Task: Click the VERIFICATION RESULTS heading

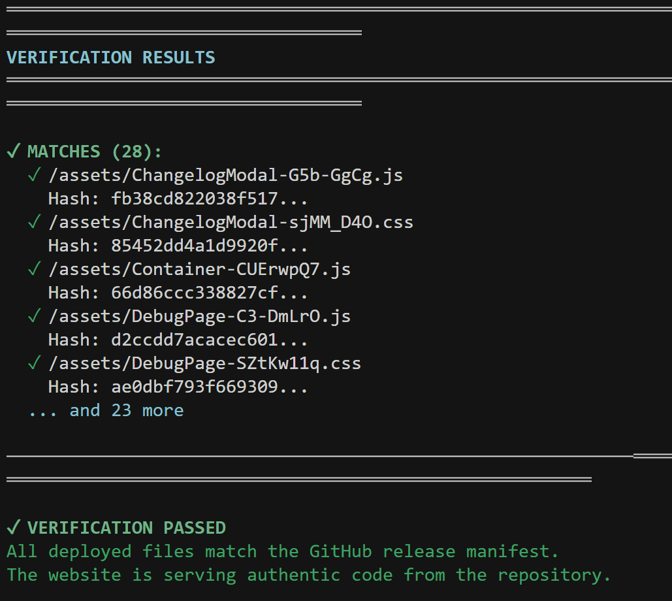Action: (110, 57)
